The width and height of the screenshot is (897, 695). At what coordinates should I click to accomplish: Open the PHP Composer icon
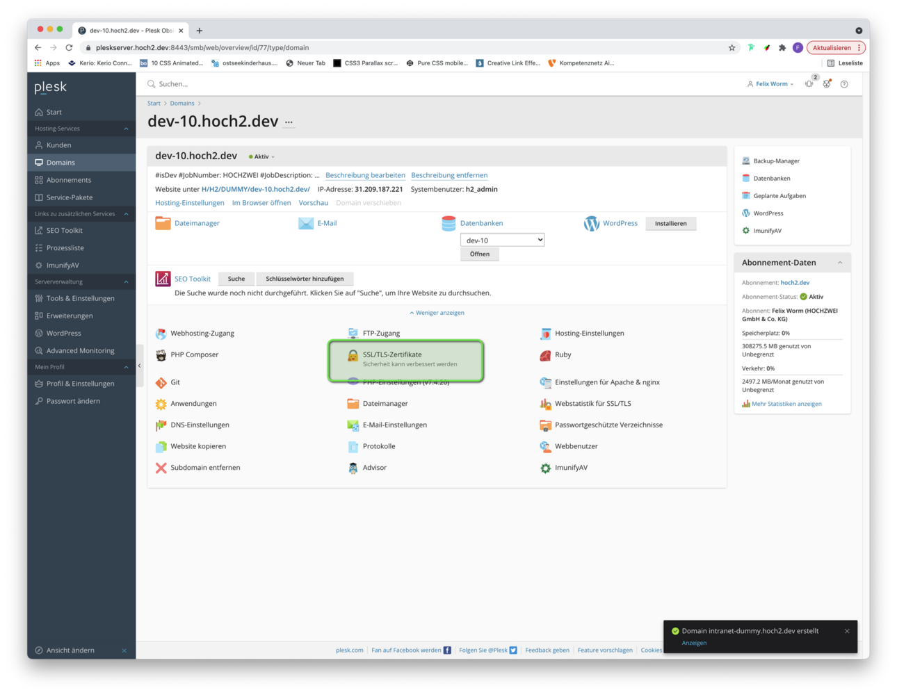[161, 355]
